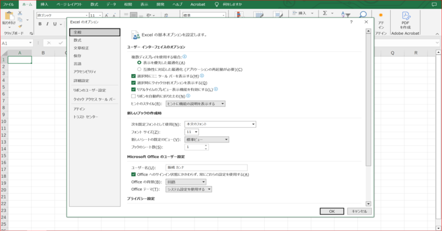Click the Cut scissors icon
The height and width of the screenshot is (231, 442).
point(20,13)
